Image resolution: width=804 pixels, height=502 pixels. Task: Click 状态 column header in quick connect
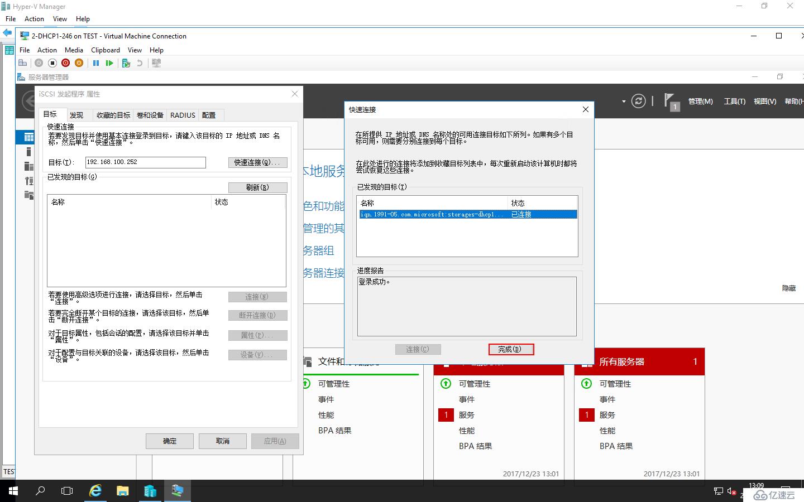[x=543, y=203]
